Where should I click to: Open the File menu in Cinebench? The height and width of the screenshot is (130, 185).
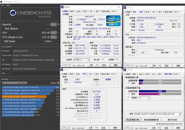2,5
